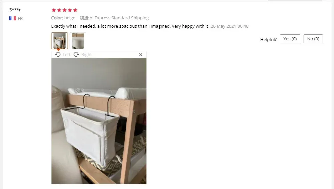Click the counterclockwise rotate arrow icon
The image size is (334, 189).
(x=58, y=54)
